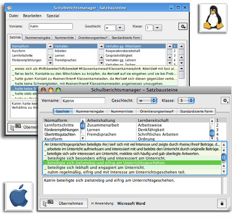Screen dimensions: 235x218
Task: Open gear settings menu in Linux window
Action: (x=183, y=26)
